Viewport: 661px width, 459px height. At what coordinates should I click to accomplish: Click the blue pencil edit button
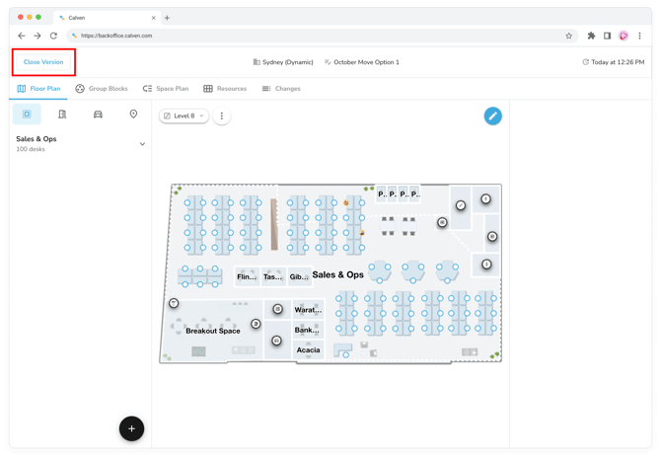(492, 115)
